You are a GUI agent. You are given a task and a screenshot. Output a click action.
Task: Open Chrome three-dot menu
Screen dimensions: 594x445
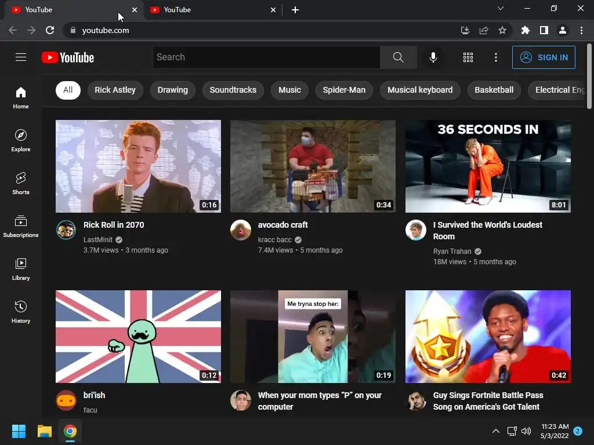581,30
